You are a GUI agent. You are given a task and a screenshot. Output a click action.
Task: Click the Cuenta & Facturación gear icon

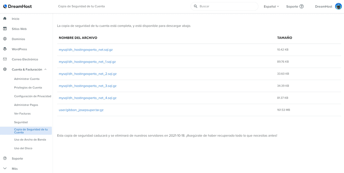coord(5,69)
